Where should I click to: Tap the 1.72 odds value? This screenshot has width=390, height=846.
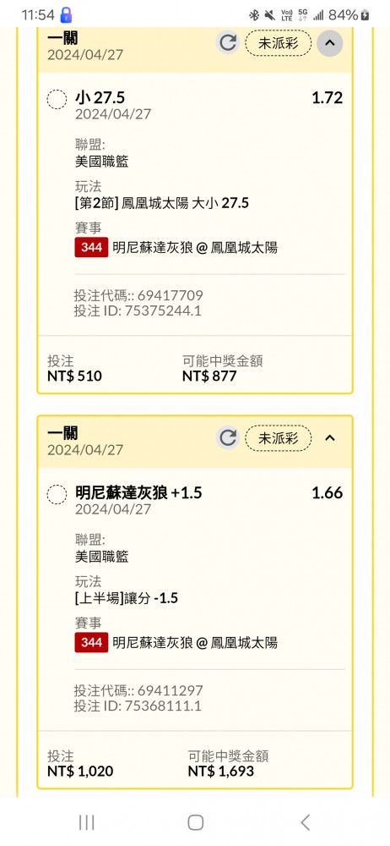[327, 97]
